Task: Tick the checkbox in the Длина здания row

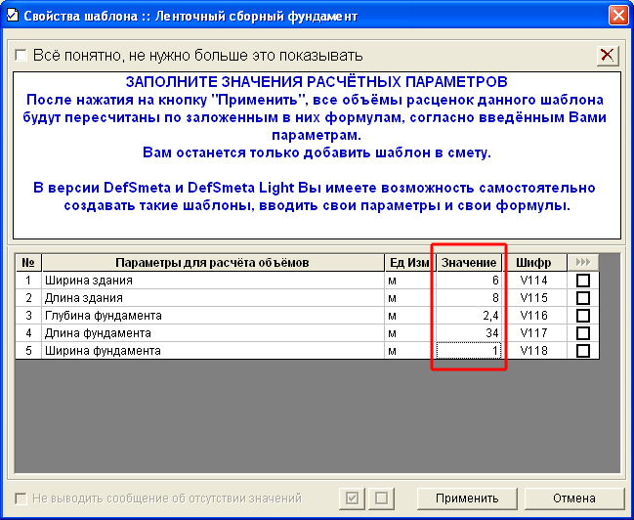Action: [x=582, y=298]
